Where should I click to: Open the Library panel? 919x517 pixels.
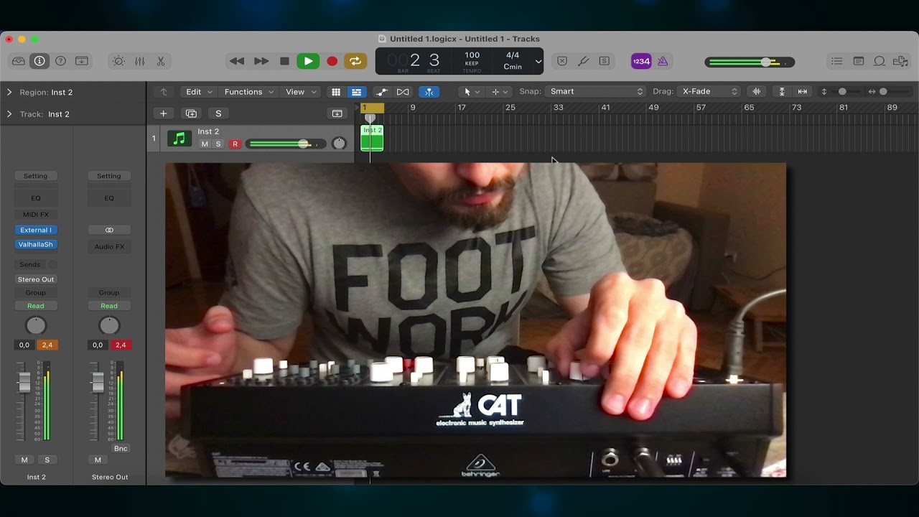point(19,61)
